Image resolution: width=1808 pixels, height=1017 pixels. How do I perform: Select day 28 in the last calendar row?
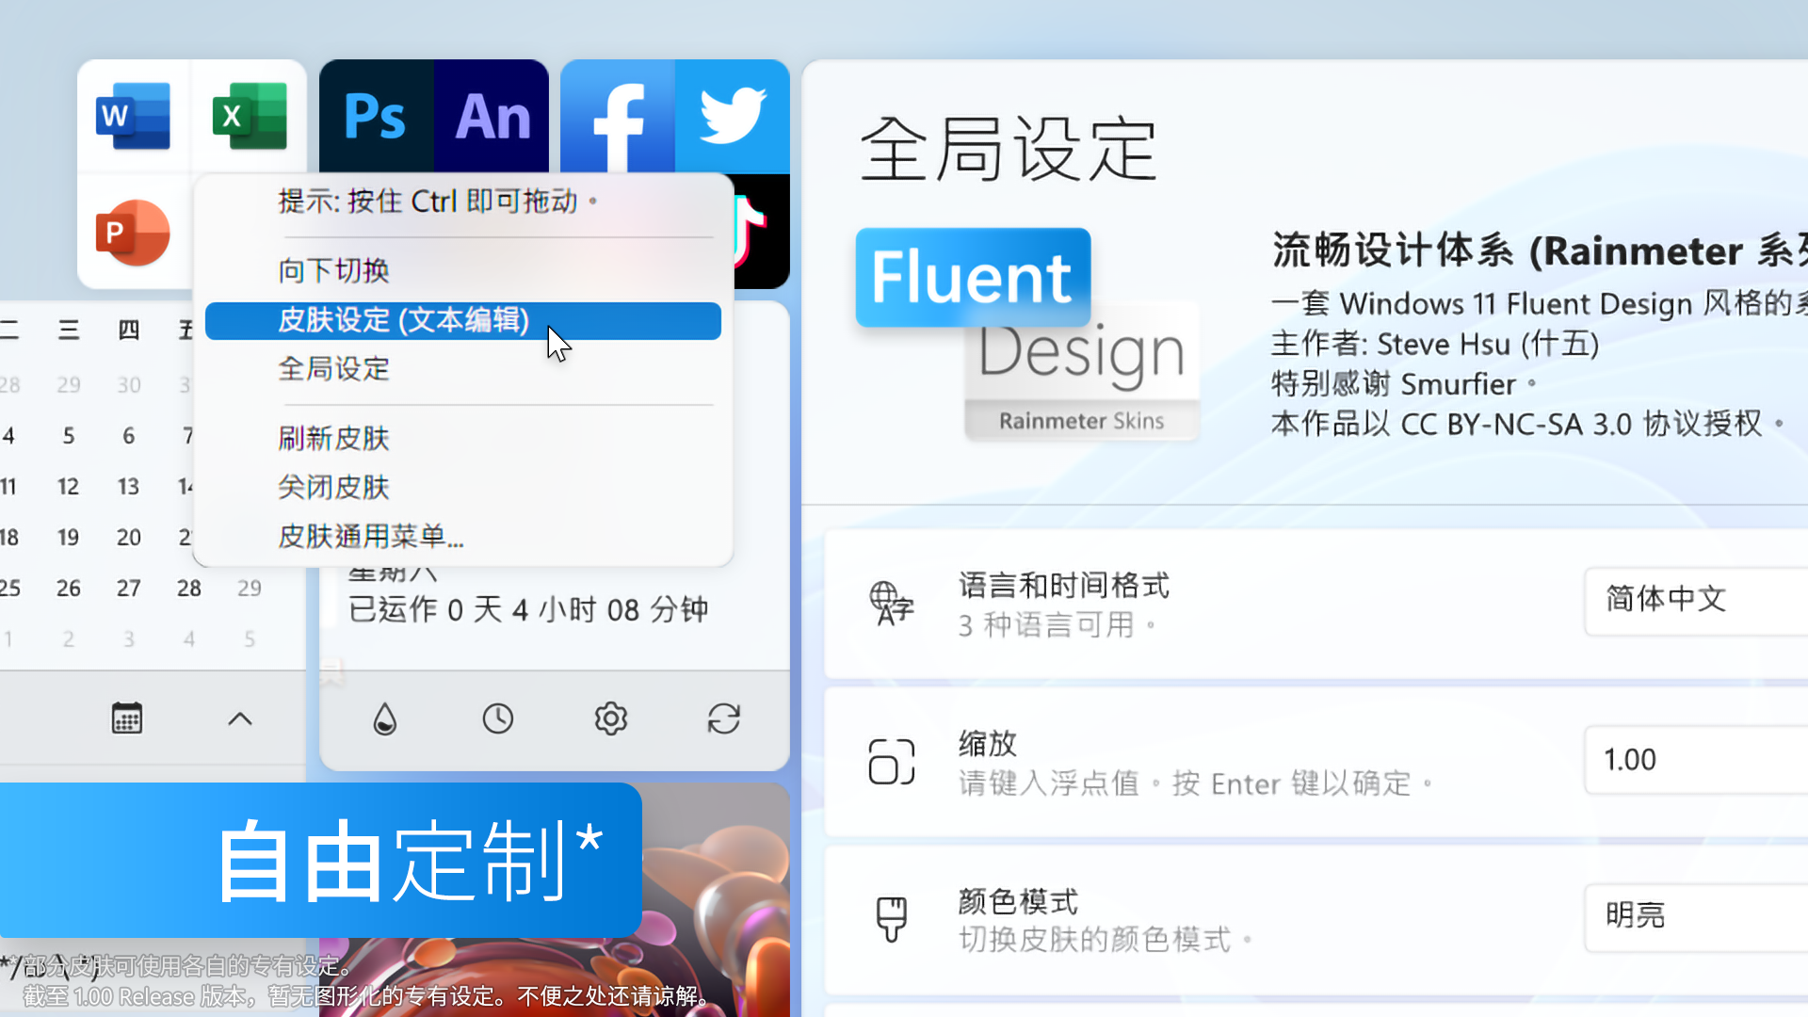coord(189,589)
